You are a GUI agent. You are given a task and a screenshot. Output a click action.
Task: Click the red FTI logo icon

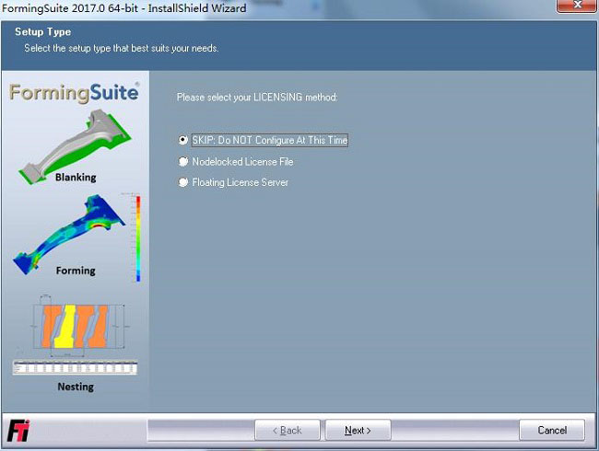[x=18, y=430]
